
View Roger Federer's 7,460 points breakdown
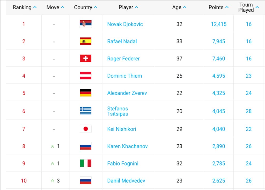click(218, 59)
